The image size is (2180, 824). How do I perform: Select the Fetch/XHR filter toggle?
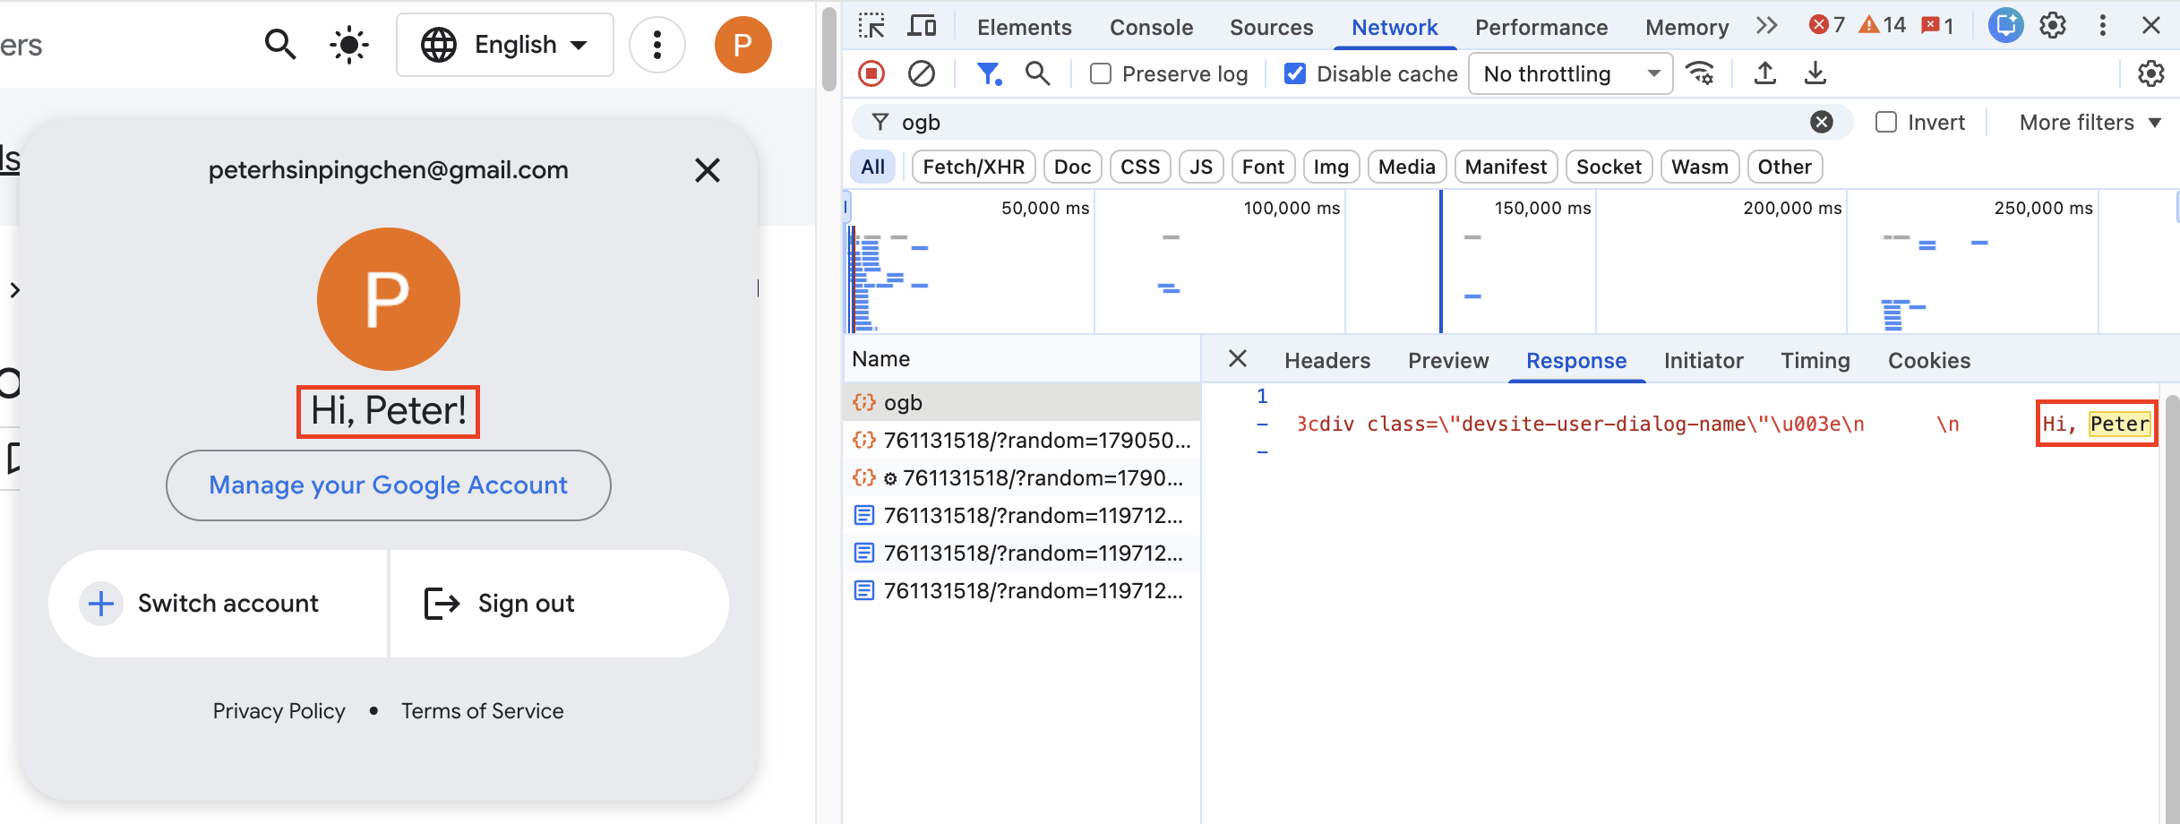974,167
